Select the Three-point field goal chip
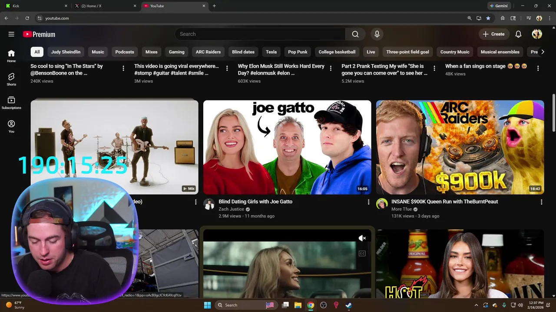Screen dimensions: 556x312 pyautogui.click(x=407, y=52)
